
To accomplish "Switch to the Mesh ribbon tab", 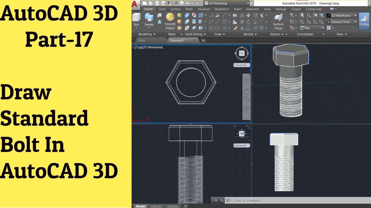I will coord(189,9).
